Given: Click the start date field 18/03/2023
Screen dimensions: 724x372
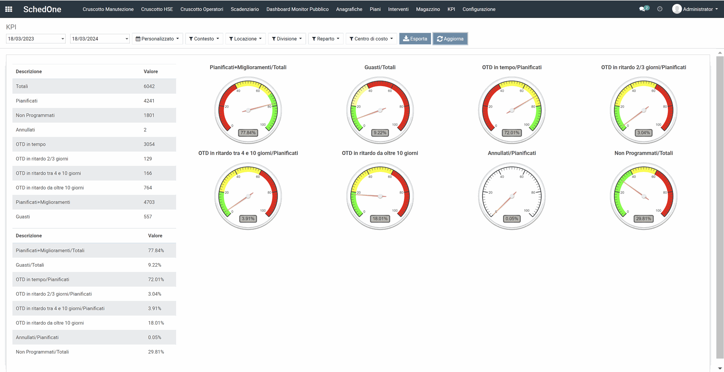Looking at the screenshot, I should 36,39.
